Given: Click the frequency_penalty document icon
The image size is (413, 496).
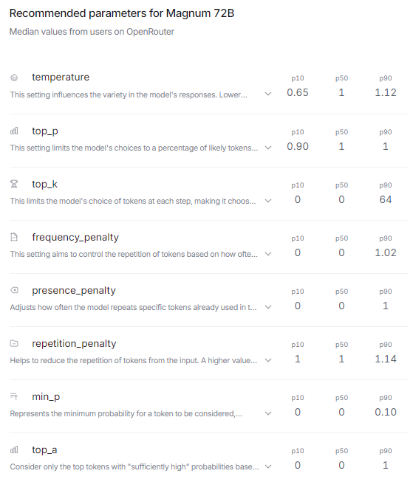Looking at the screenshot, I should (14, 237).
